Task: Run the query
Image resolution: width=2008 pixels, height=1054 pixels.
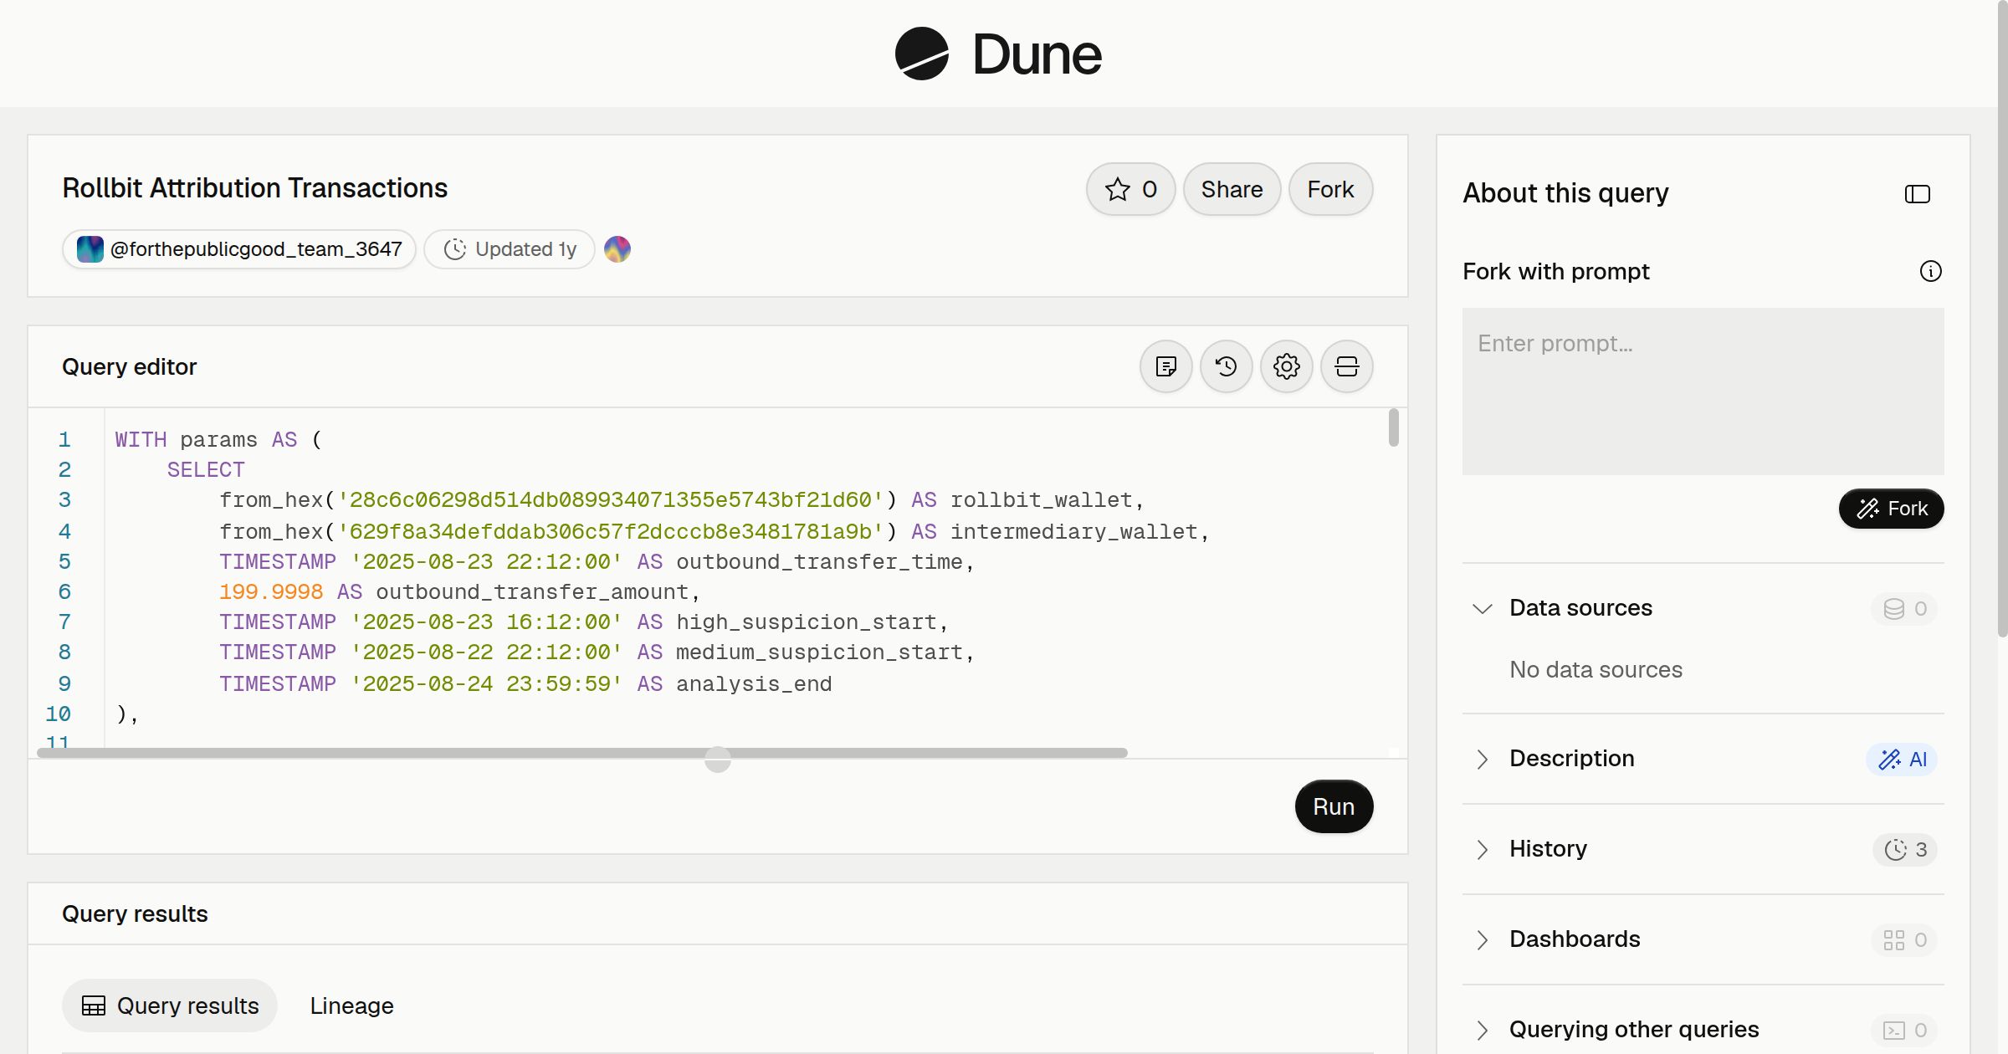Action: pyautogui.click(x=1334, y=806)
